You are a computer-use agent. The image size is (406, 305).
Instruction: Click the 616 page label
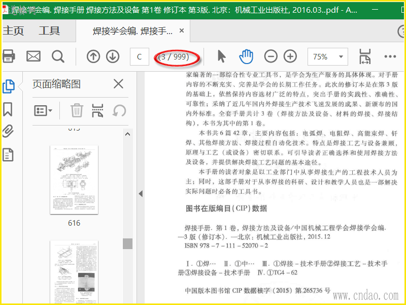pyautogui.click(x=74, y=223)
